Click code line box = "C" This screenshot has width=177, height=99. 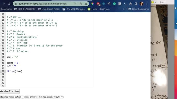point(12,57)
